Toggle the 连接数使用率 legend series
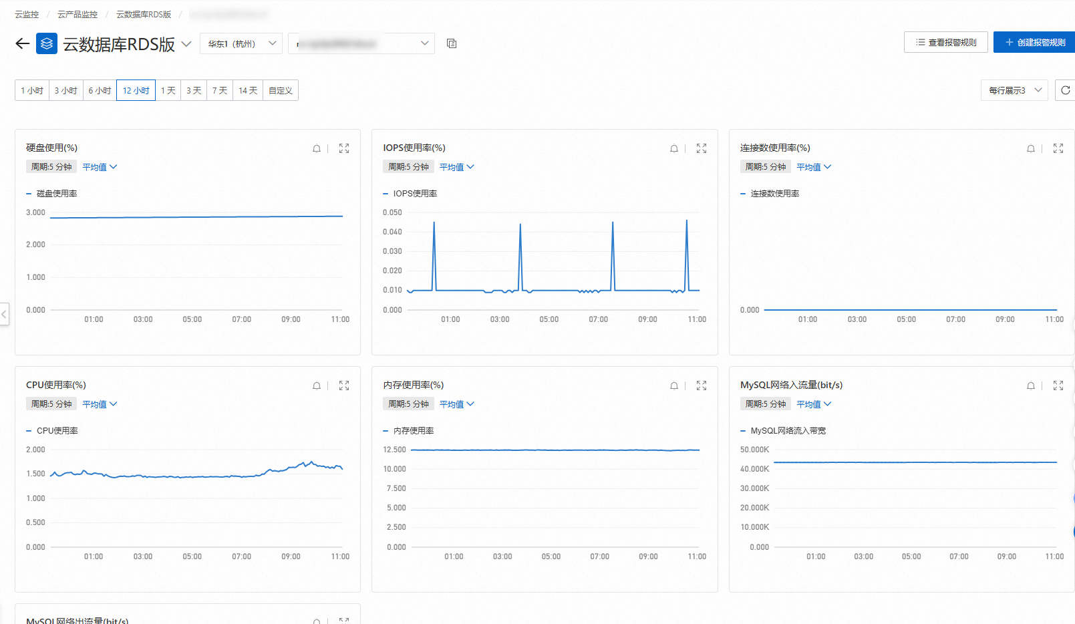 tap(770, 194)
